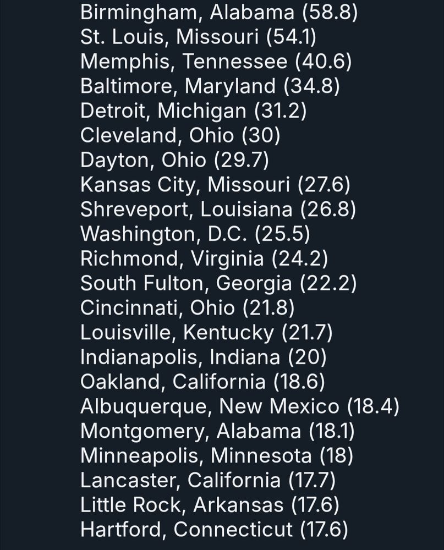Select South Fulton, Georgia (22.2) text
Viewport: 444px width, 550px height.
[x=218, y=283]
